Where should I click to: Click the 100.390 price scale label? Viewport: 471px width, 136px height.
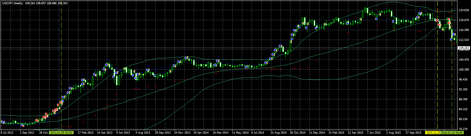[464, 70]
